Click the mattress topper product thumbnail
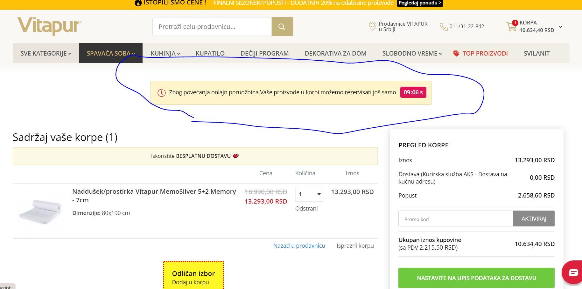This screenshot has height=289, width=582. 40,212
